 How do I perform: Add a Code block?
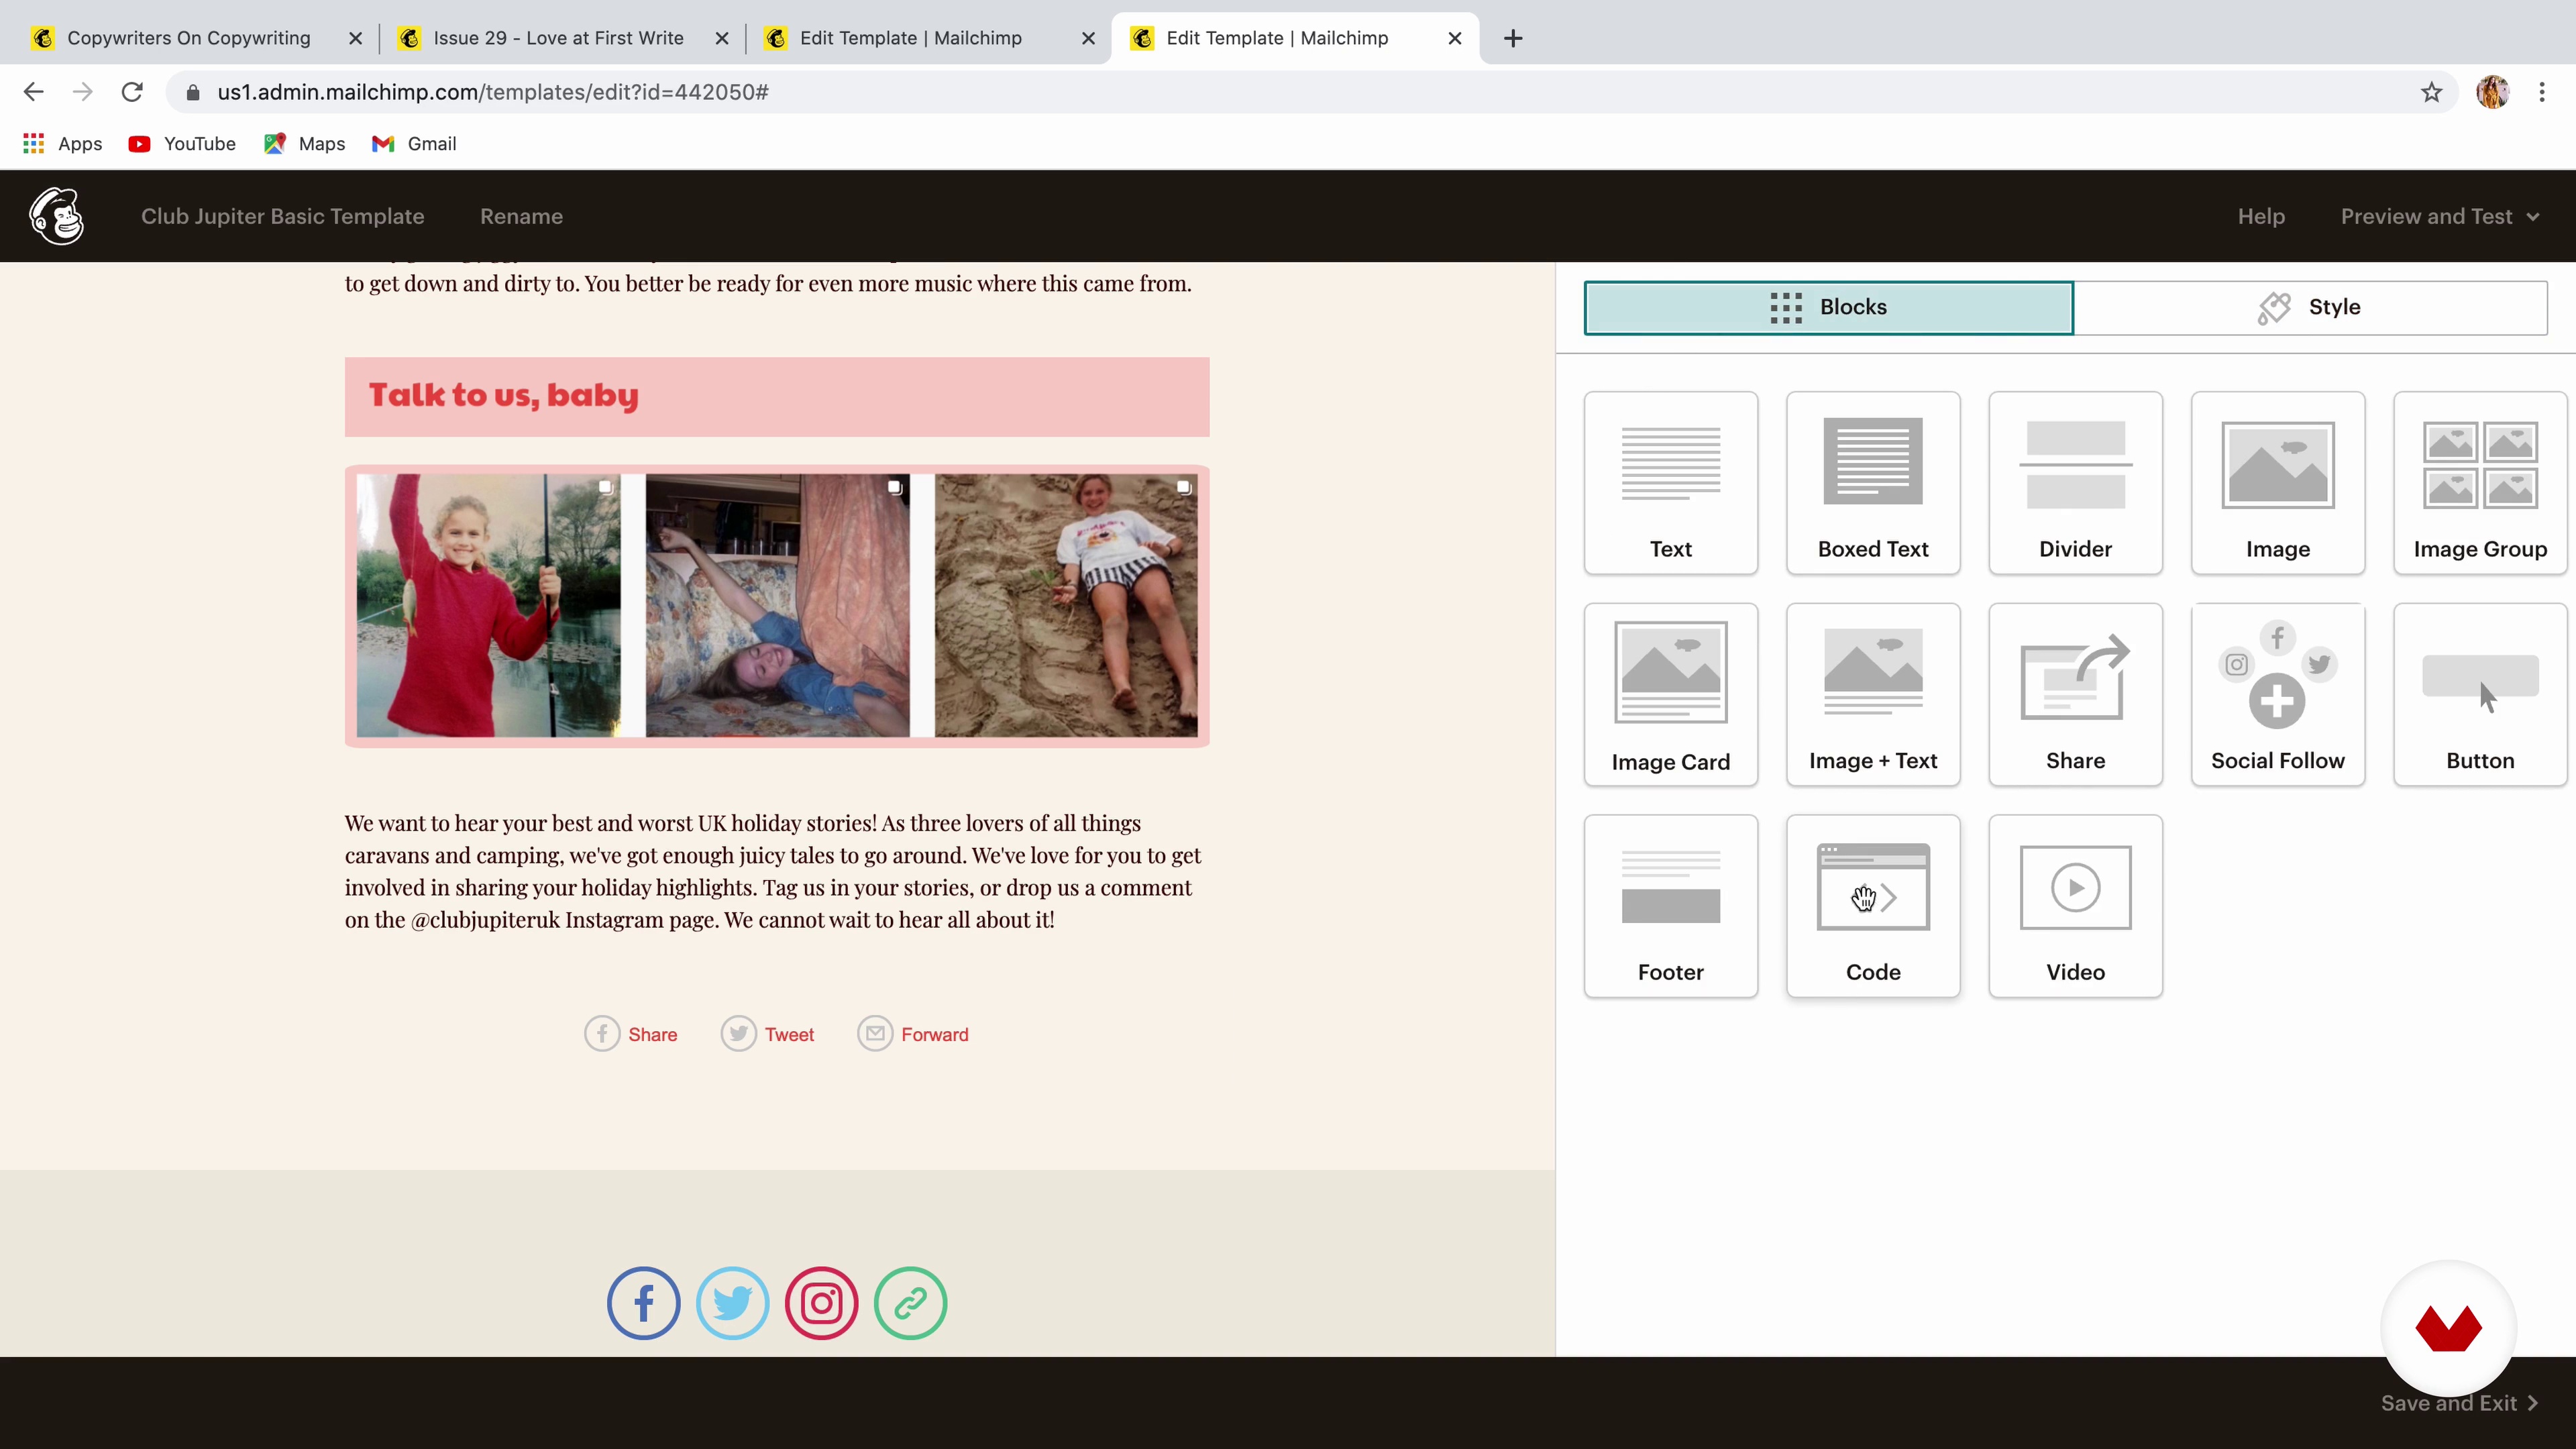[x=1873, y=906]
